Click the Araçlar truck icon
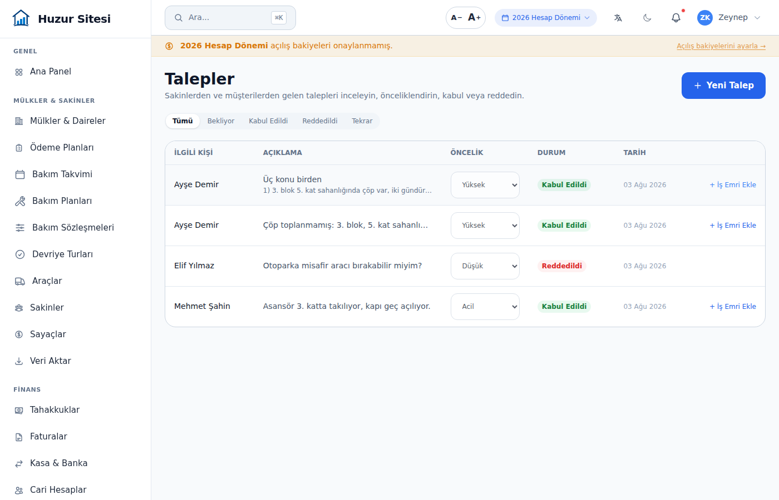The image size is (779, 500). pyautogui.click(x=20, y=281)
